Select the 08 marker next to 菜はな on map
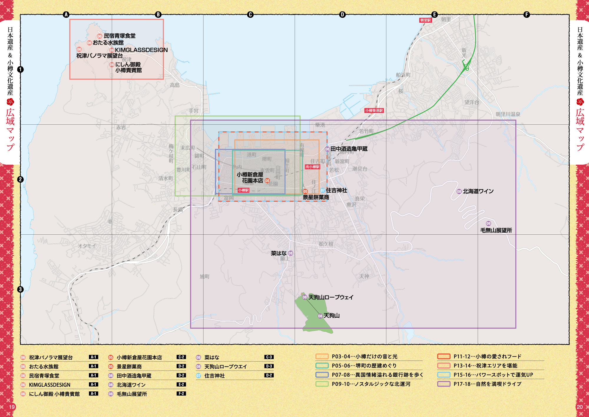Image resolution: width=589 pixels, height=417 pixels. 290,253
